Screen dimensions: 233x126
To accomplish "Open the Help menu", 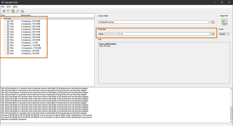I will pos(15,7).
